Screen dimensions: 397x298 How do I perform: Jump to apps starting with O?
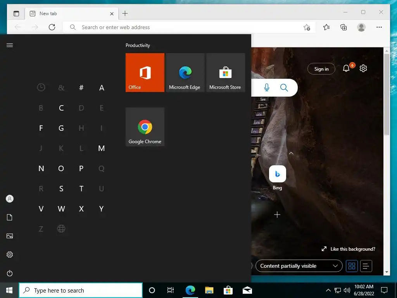pos(61,168)
